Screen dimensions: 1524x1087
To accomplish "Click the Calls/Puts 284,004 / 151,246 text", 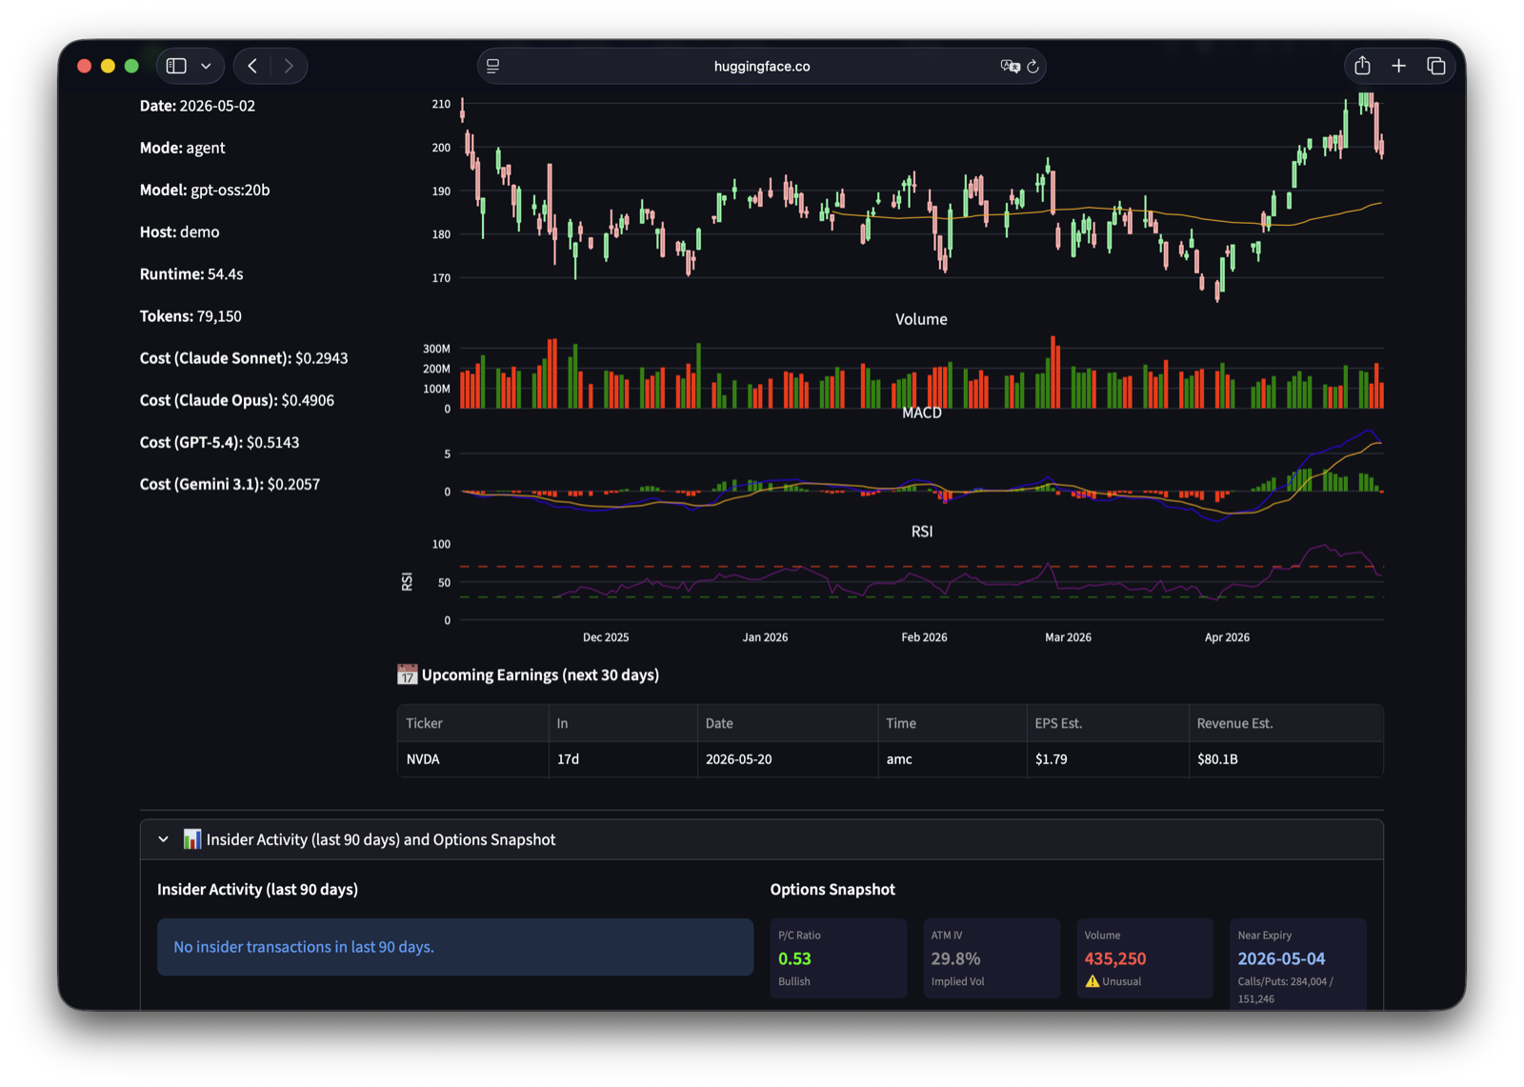I will click(x=1285, y=990).
